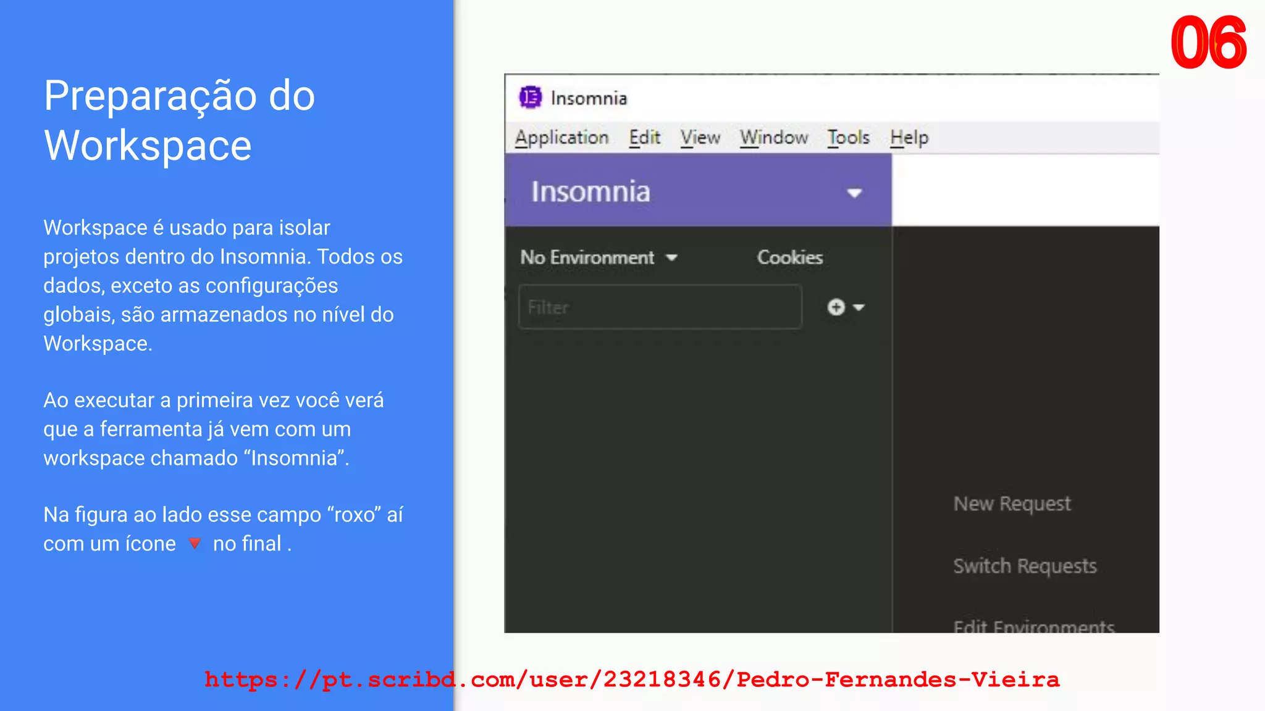Click the small arrow beside the plus icon
This screenshot has height=711, width=1265.
[859, 307]
